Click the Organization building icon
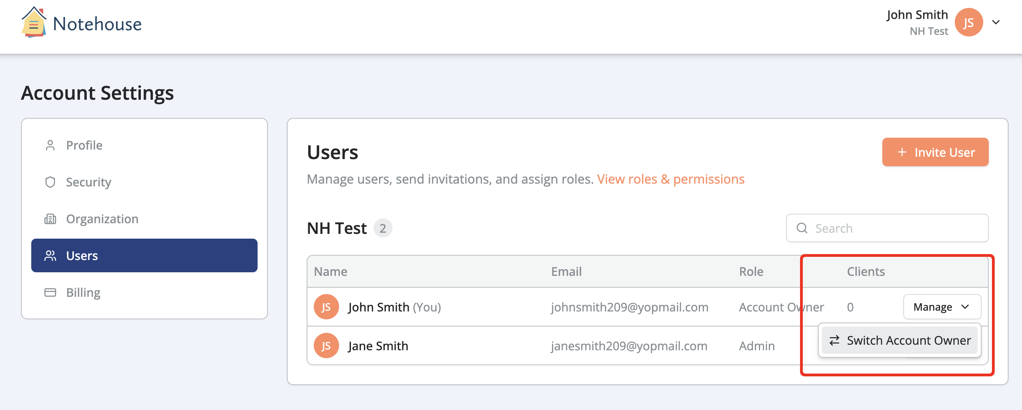Image resolution: width=1022 pixels, height=410 pixels. pos(50,219)
